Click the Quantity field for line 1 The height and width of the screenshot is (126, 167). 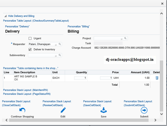pyautogui.click(x=80, y=78)
